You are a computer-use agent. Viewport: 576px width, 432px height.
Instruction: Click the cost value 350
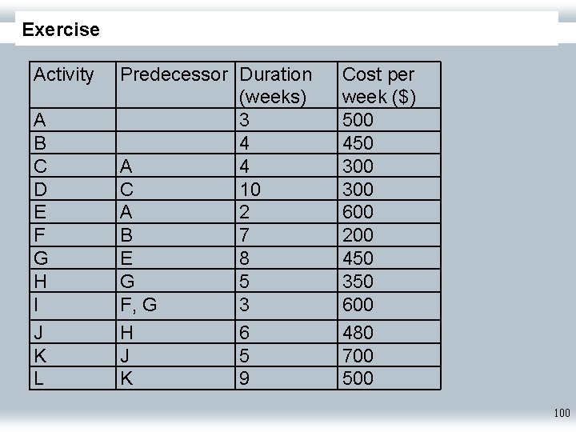click(x=358, y=282)
